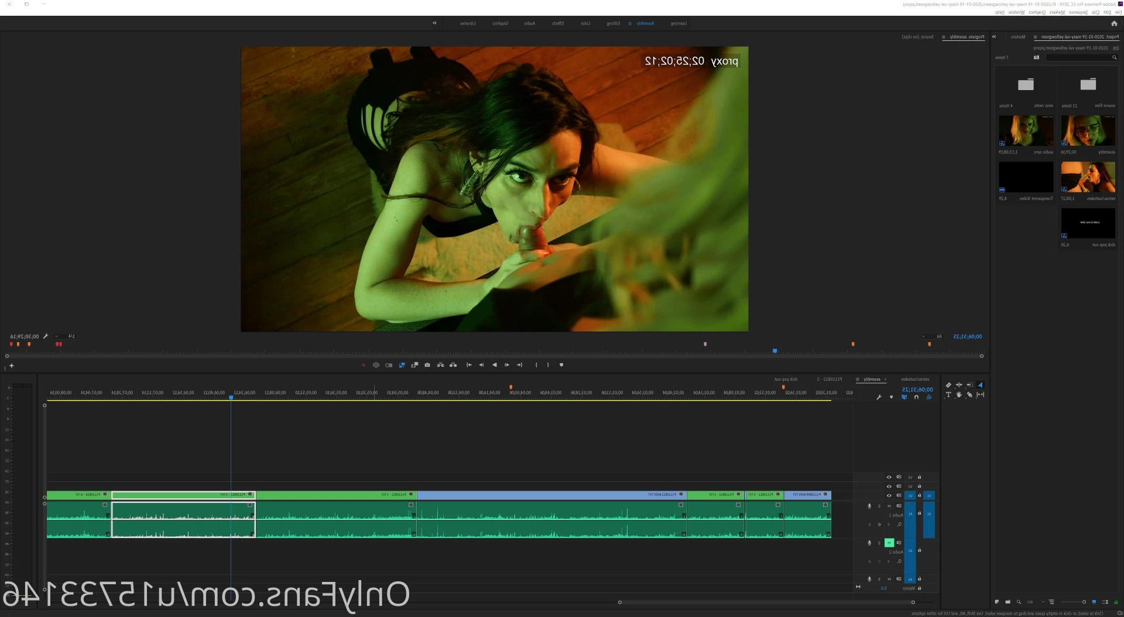Viewport: 1124px width, 617px height.
Task: Choose the Track Select Forward tool
Action: click(x=970, y=385)
